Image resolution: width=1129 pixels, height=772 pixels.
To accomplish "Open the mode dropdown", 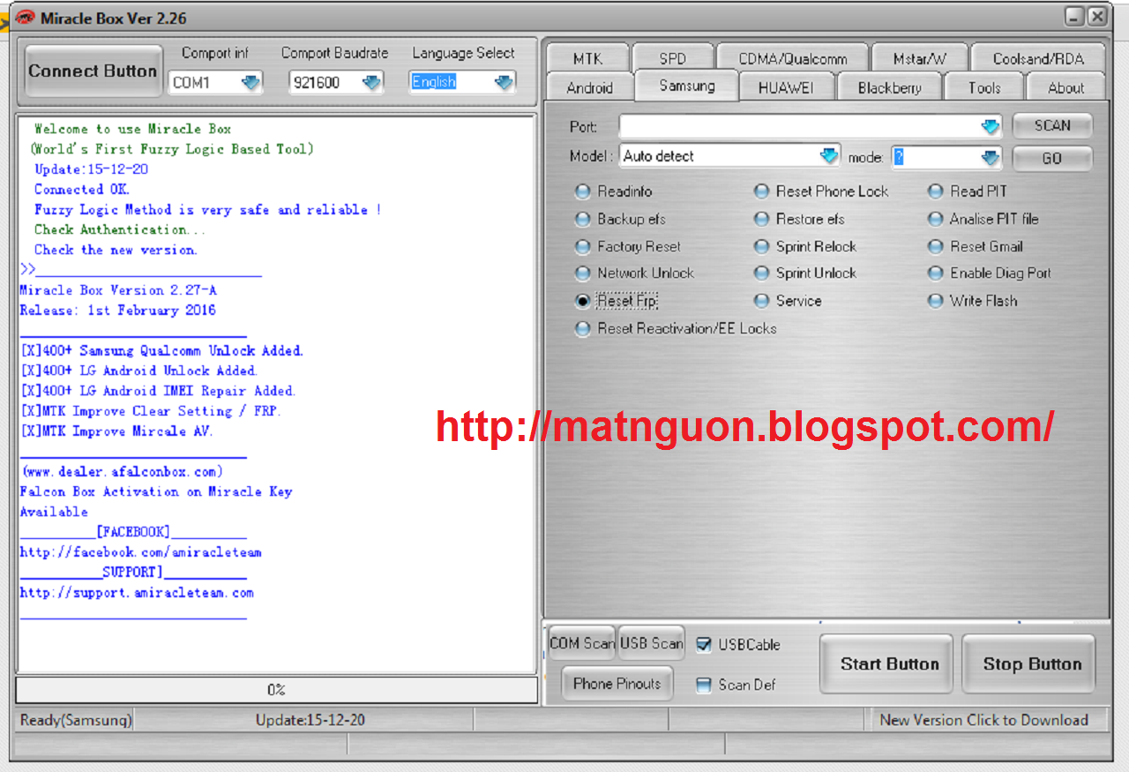I will (x=991, y=157).
